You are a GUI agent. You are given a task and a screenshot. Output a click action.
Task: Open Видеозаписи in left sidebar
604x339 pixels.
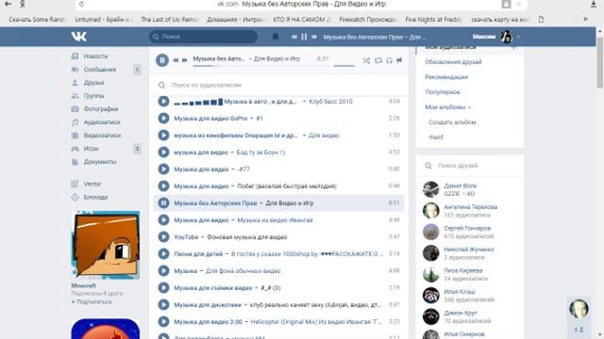[x=102, y=136]
